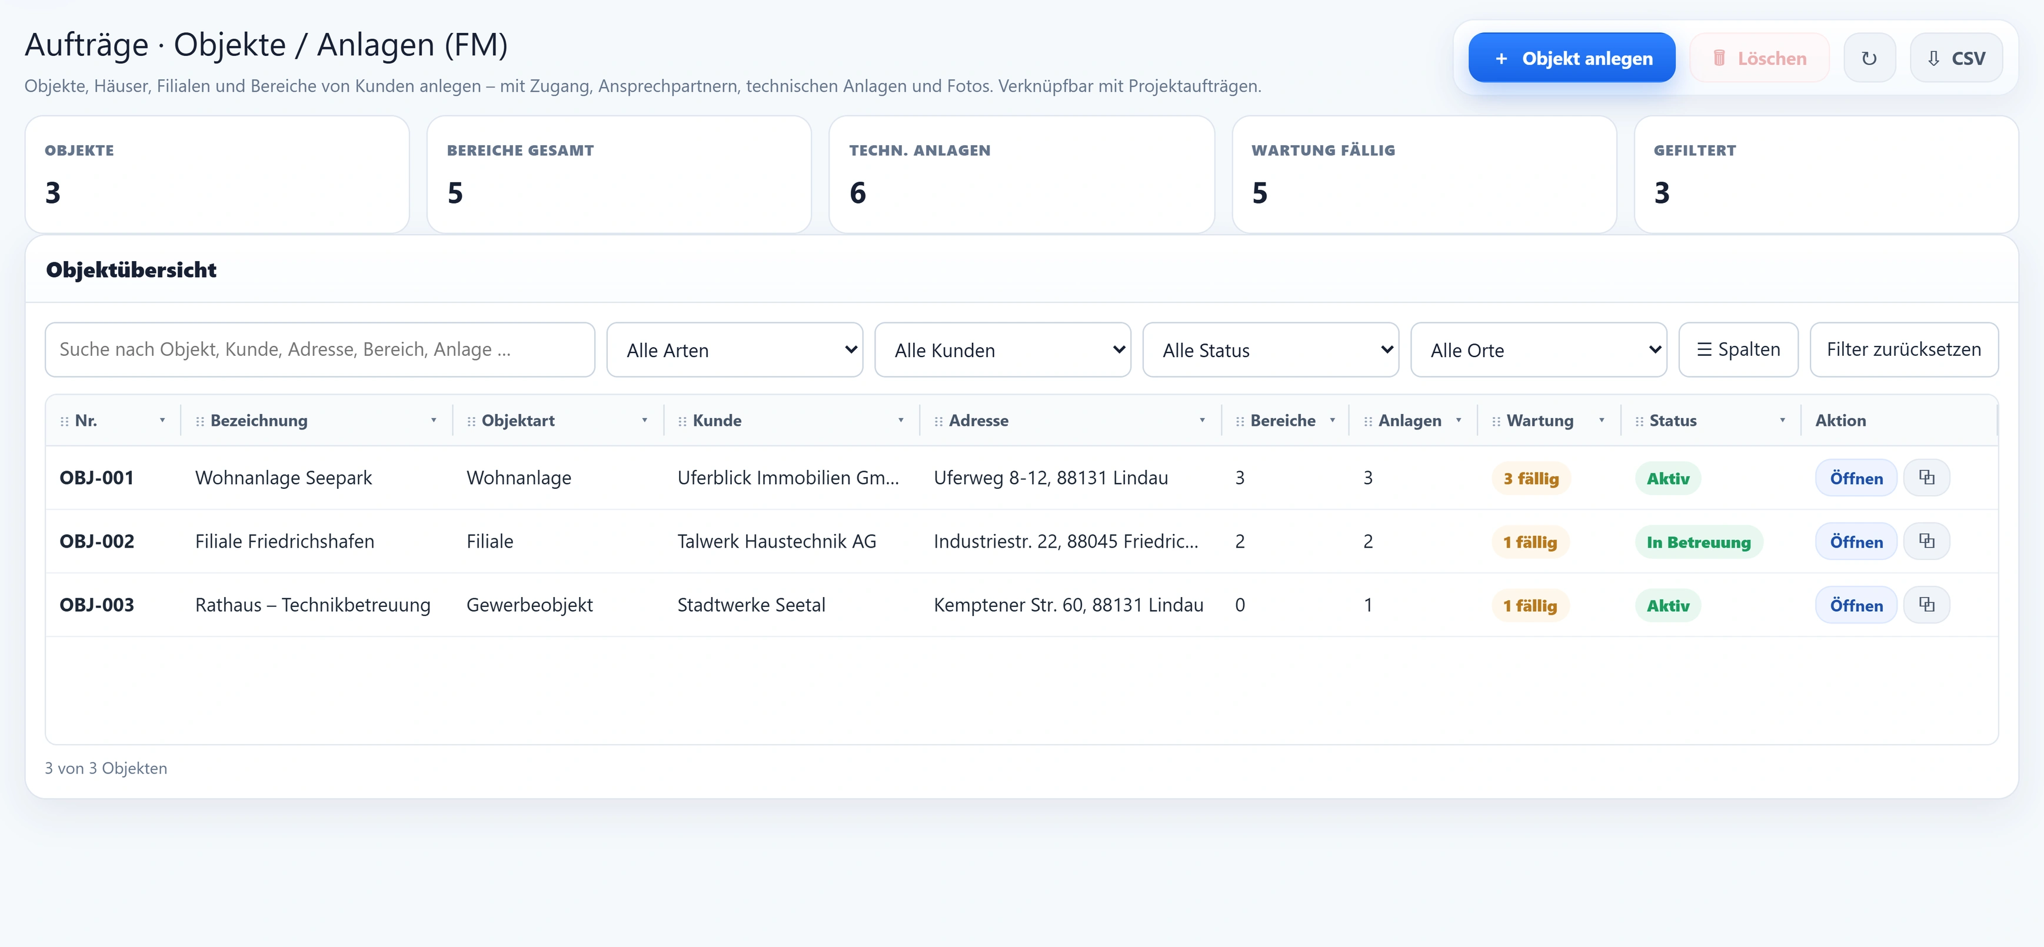
Task: Click the 'Aktiv' status of OBJ-001
Action: pos(1668,478)
